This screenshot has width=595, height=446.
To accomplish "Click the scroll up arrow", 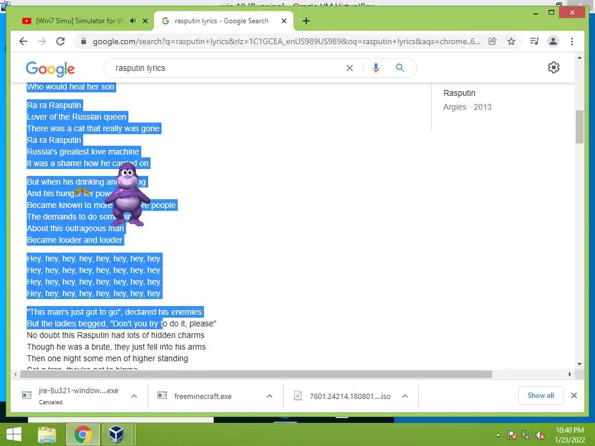I will point(579,57).
